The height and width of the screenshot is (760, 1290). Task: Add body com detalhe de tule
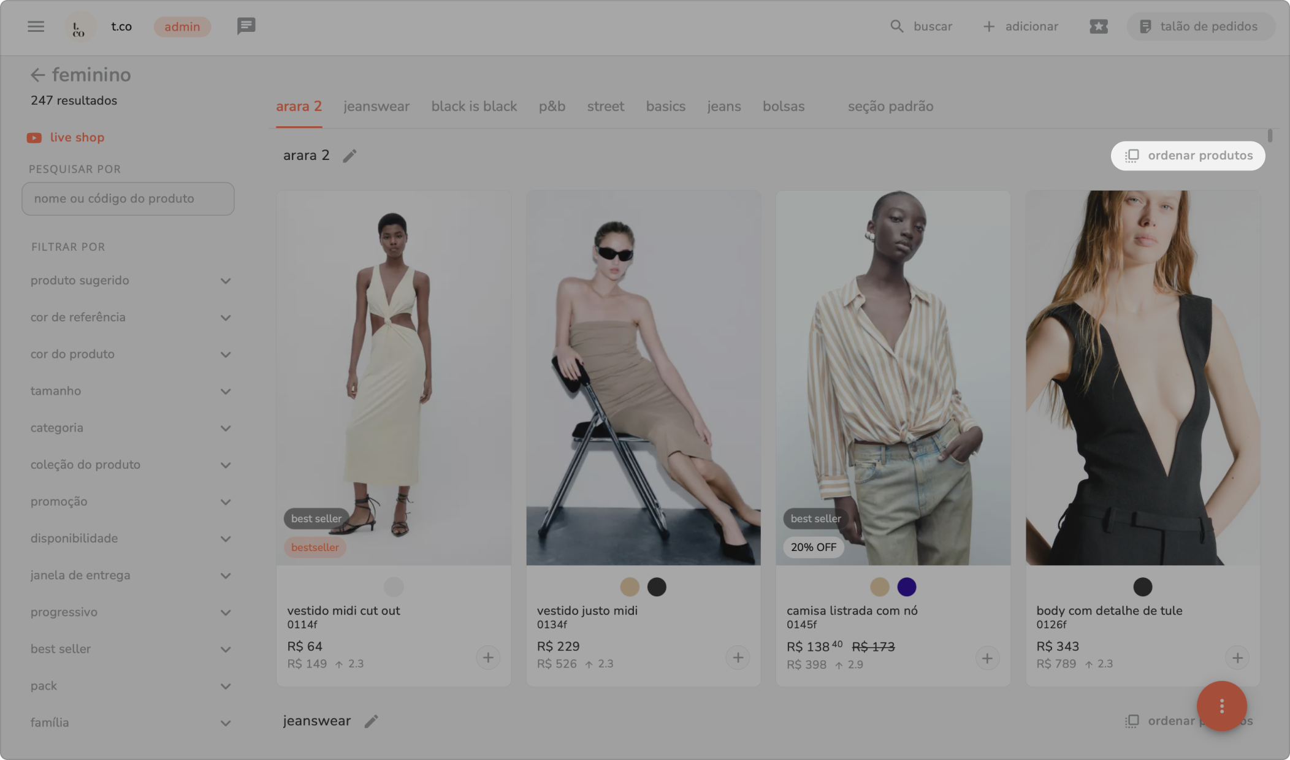(x=1237, y=658)
